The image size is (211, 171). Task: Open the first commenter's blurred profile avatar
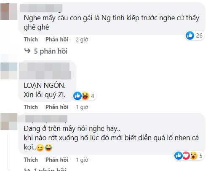(x=9, y=12)
